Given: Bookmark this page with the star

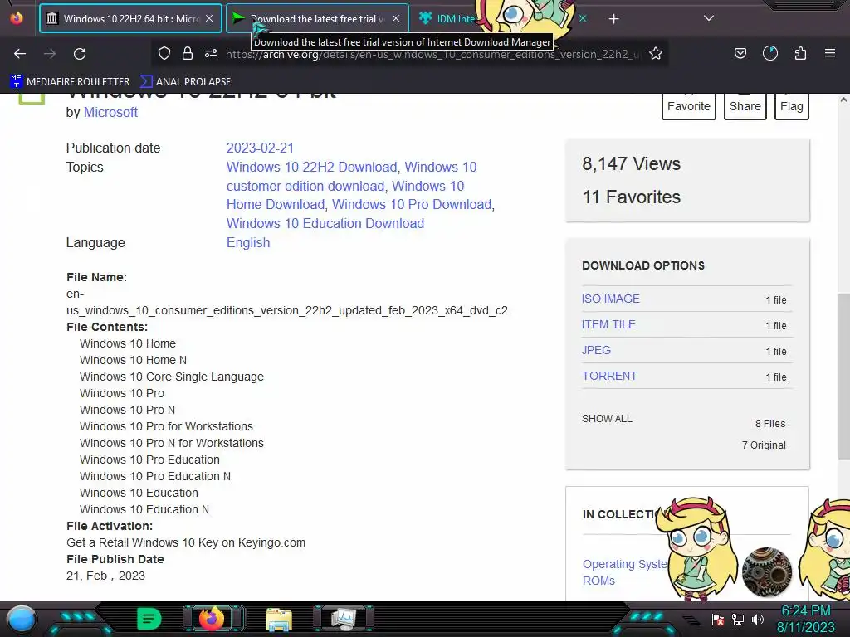Looking at the screenshot, I should click(x=656, y=53).
